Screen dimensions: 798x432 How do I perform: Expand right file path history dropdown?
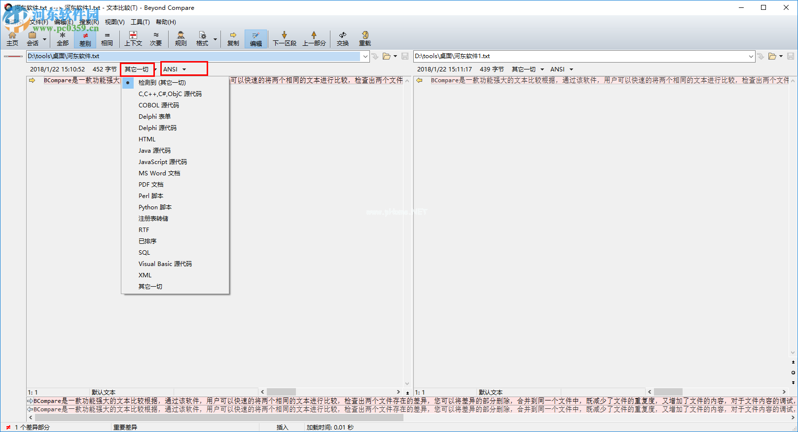(x=751, y=56)
